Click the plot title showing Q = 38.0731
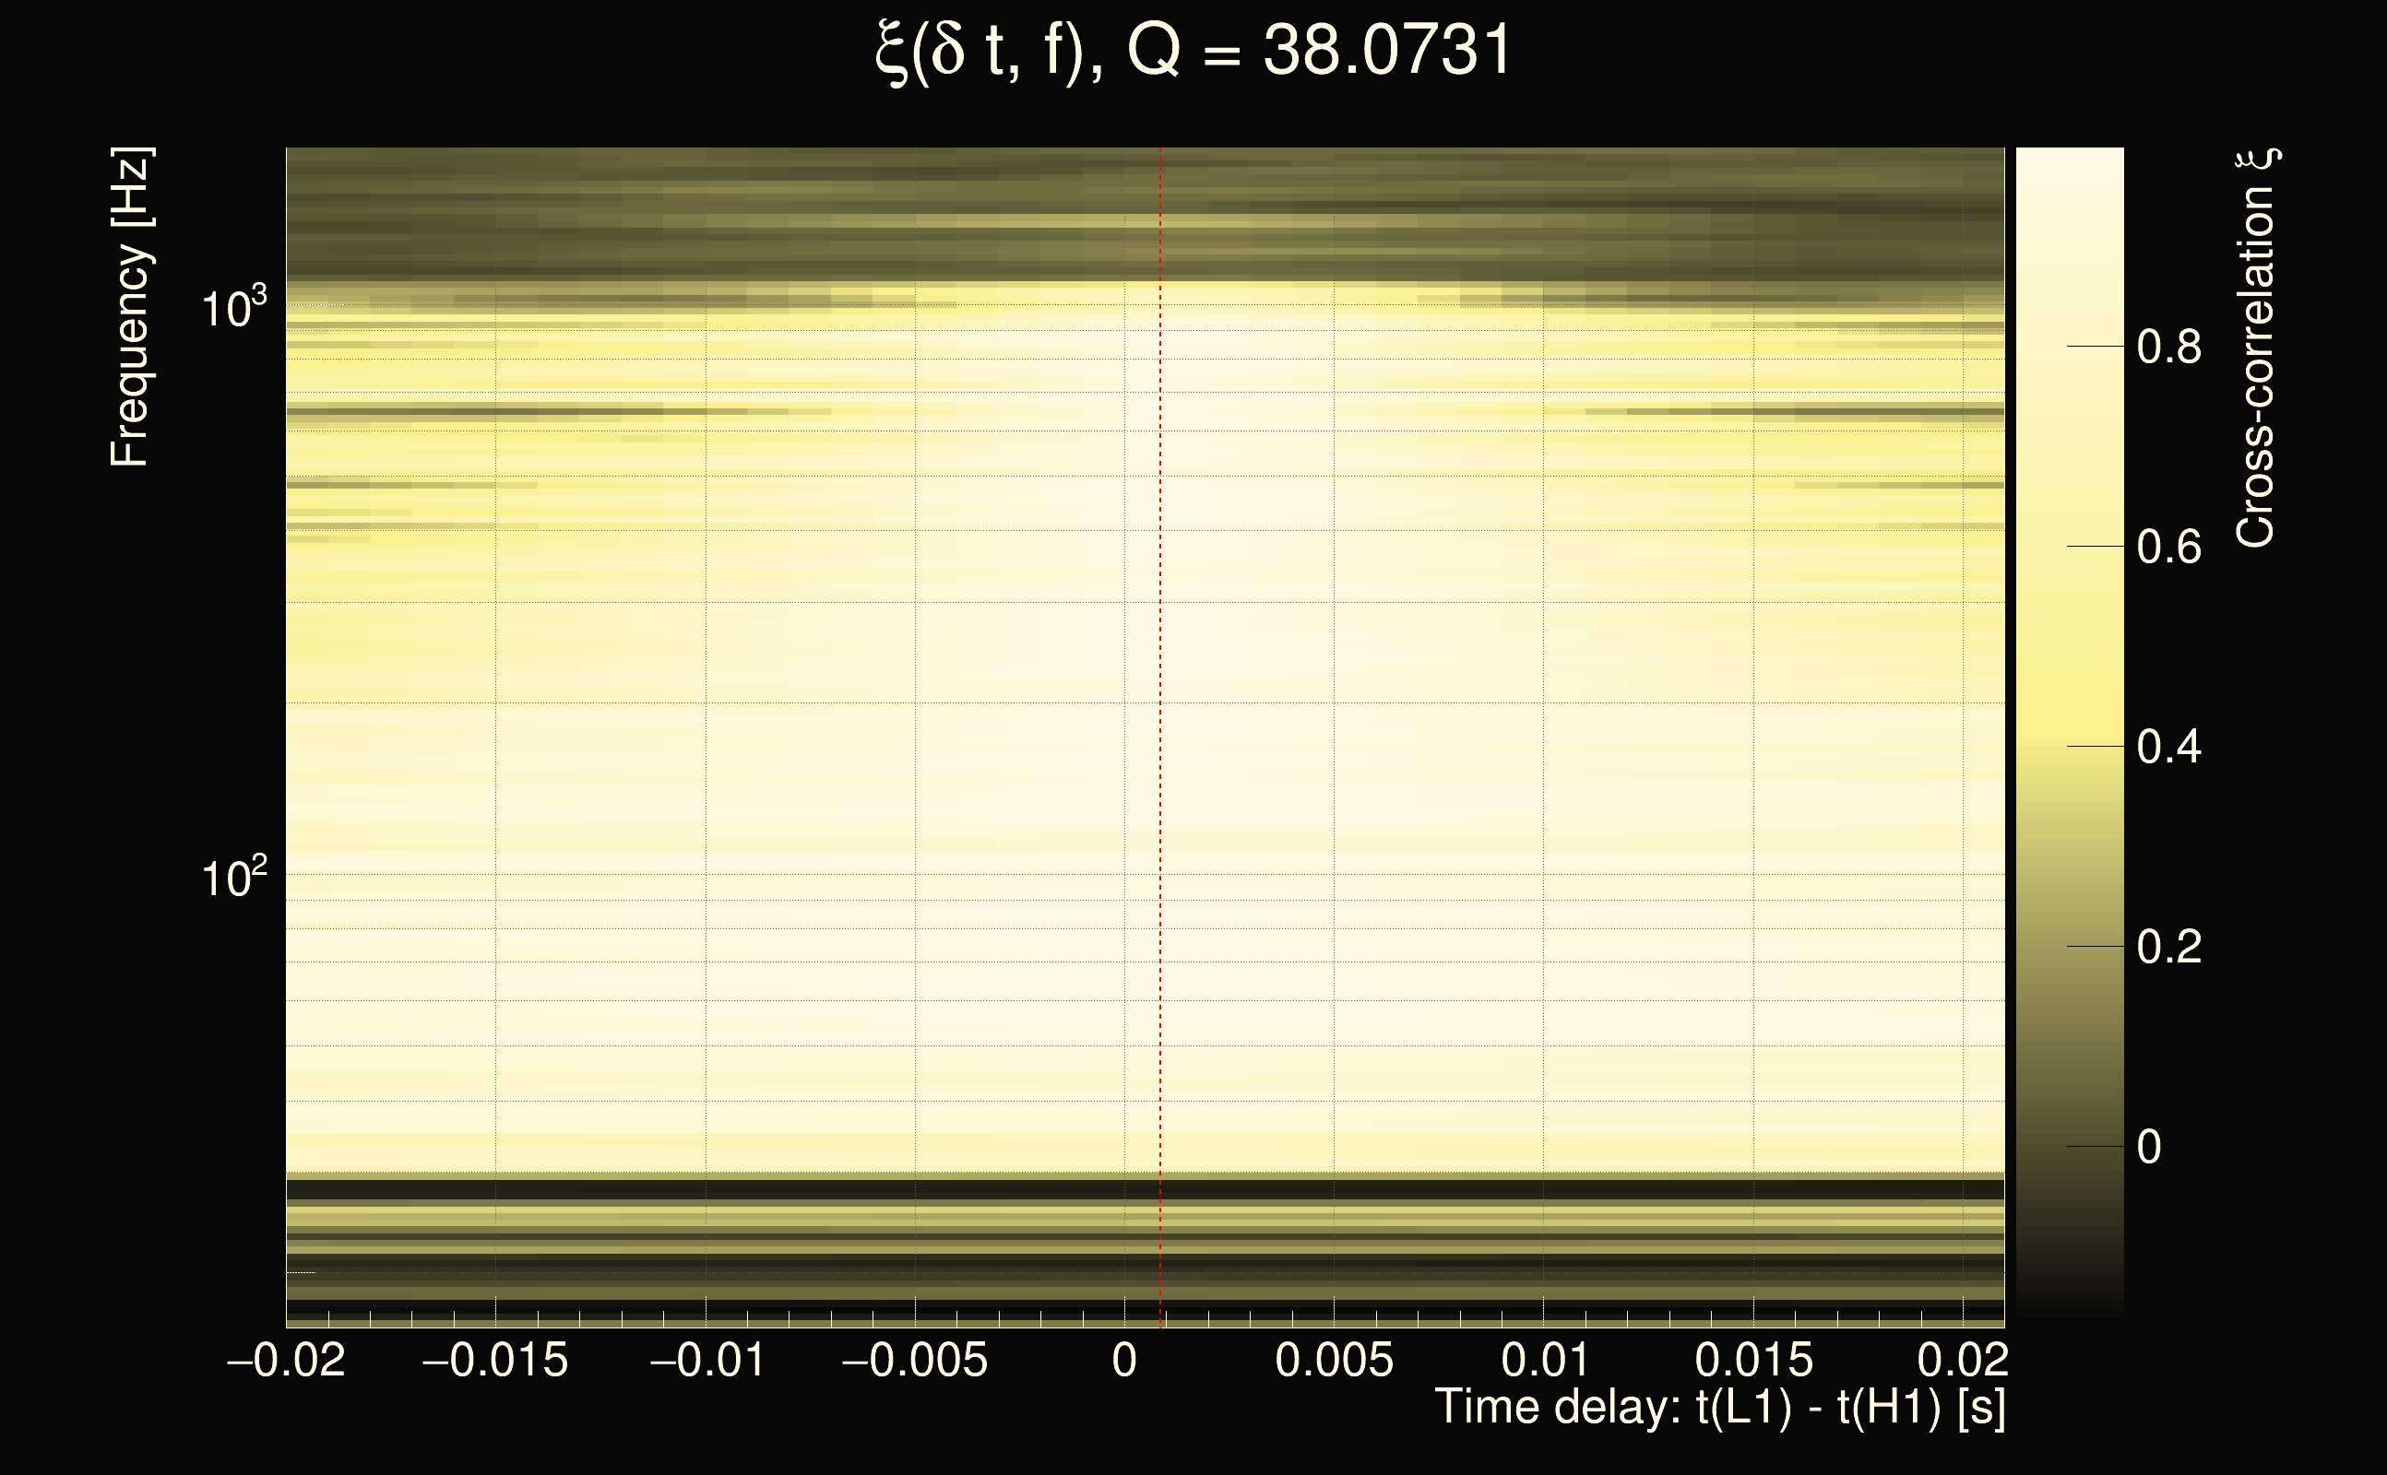The height and width of the screenshot is (1475, 2387). pos(1193,51)
